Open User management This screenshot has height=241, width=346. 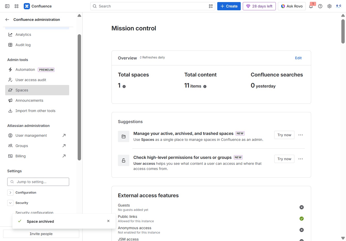pos(37,135)
